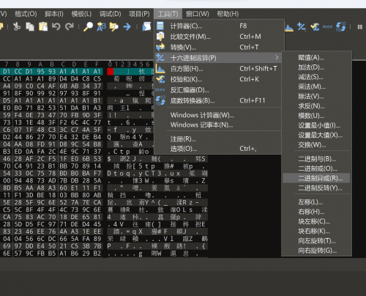
Task: Click the Copy toolbar icon
Action: pos(30,26)
